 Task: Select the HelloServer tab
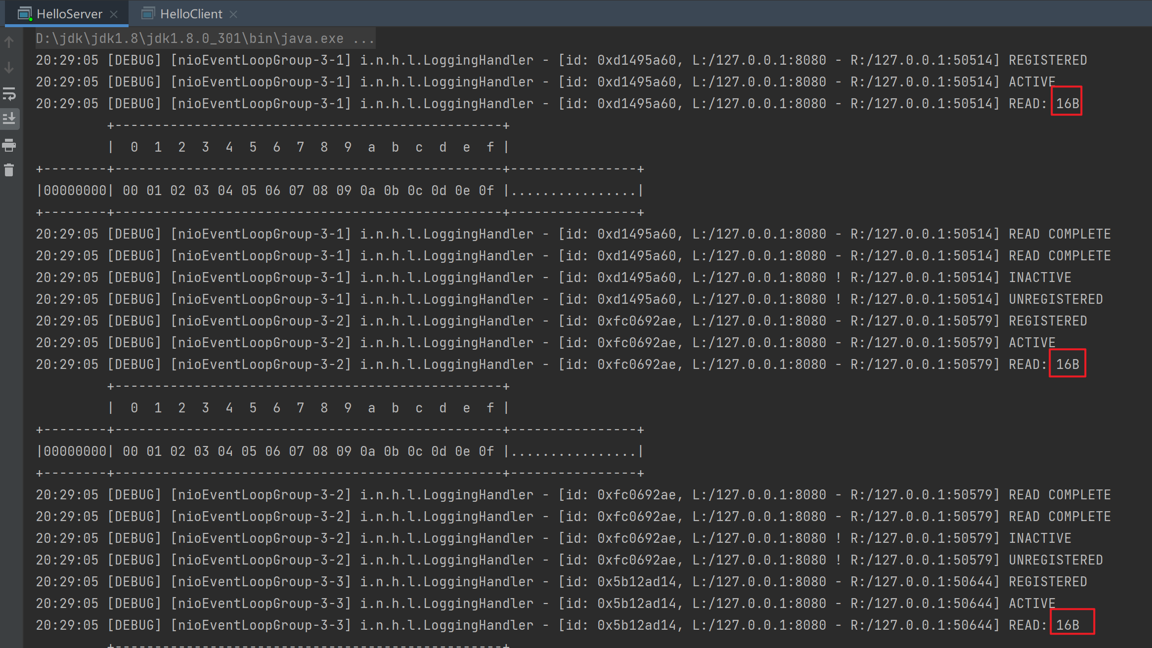[69, 14]
